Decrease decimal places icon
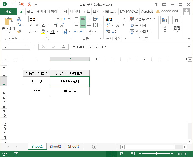Image resolution: width=193 pixels, height=157 pixels. tap(114, 31)
